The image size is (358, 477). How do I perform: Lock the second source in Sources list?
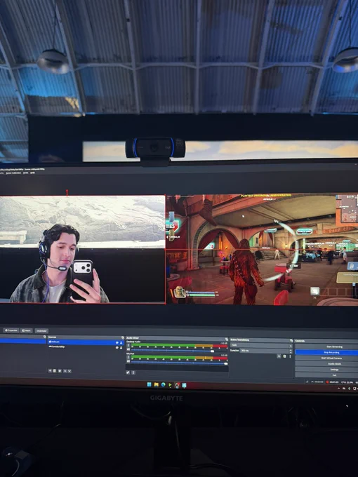click(x=121, y=347)
